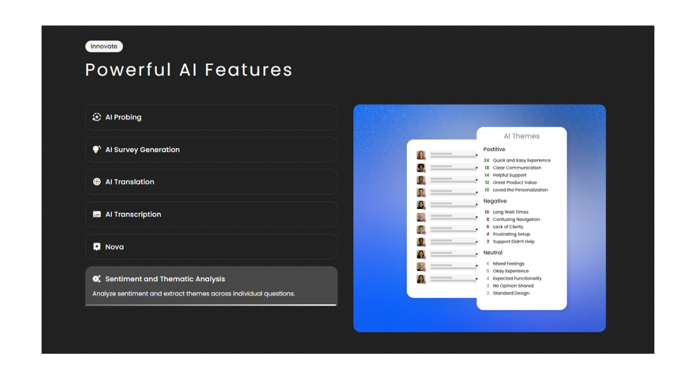Click the AI Themes card title
696x379 pixels.
(521, 136)
